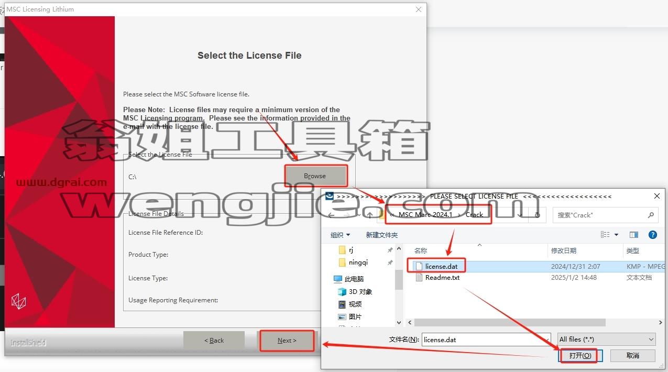Click the Browse button

[x=315, y=176]
